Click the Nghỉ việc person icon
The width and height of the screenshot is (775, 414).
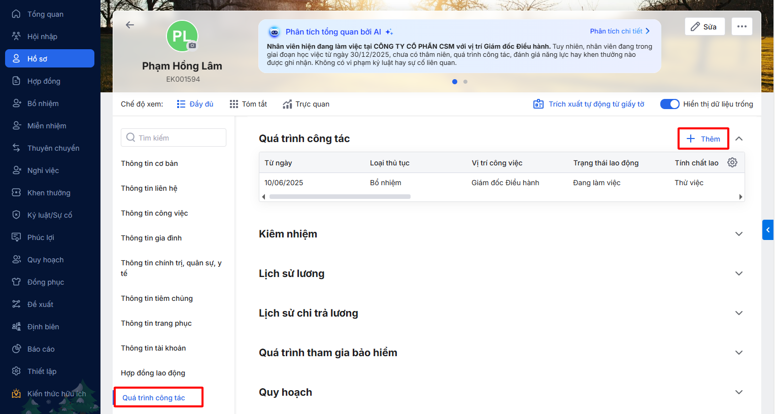coord(16,170)
